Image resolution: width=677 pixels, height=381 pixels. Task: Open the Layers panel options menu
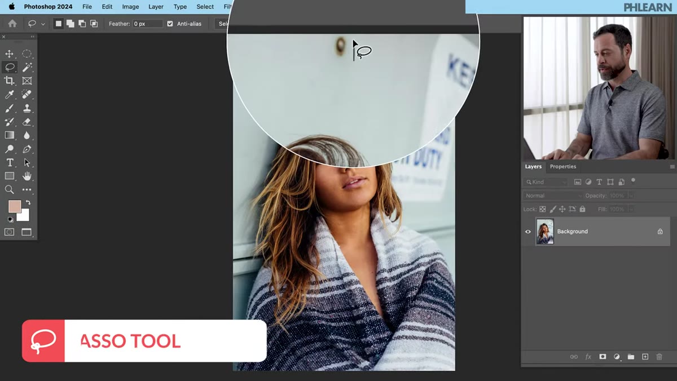tap(672, 167)
